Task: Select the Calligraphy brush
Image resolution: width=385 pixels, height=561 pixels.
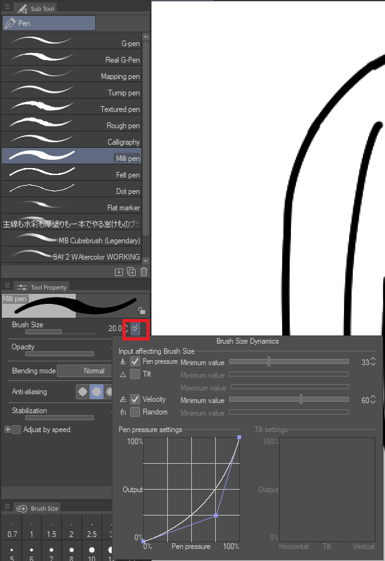Action: (71, 140)
